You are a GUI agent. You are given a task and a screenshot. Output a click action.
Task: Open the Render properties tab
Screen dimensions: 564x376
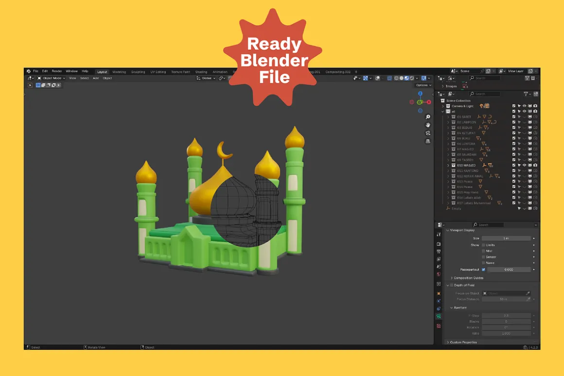click(x=439, y=244)
